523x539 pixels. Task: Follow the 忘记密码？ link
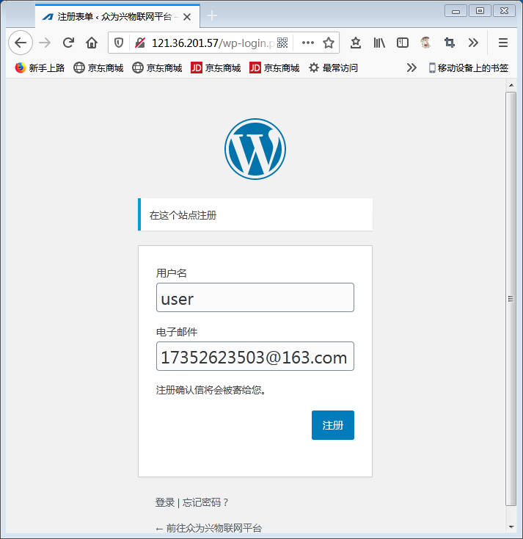pos(205,502)
